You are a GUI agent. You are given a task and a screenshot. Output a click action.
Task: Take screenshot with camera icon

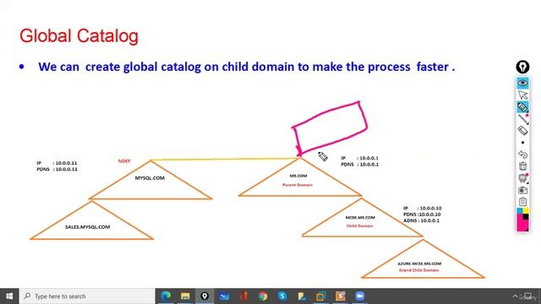coord(522,190)
